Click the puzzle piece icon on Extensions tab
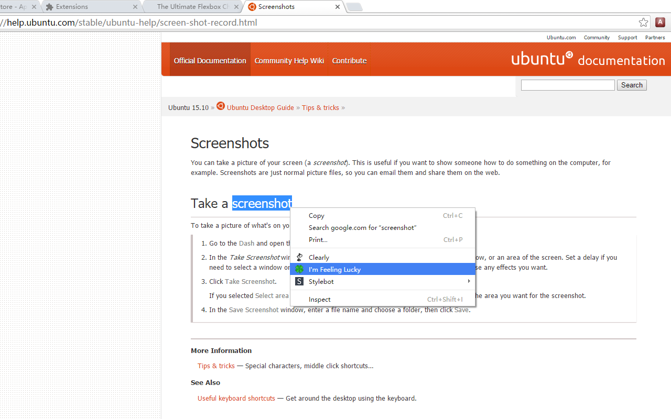This screenshot has height=419, width=671. coord(50,7)
